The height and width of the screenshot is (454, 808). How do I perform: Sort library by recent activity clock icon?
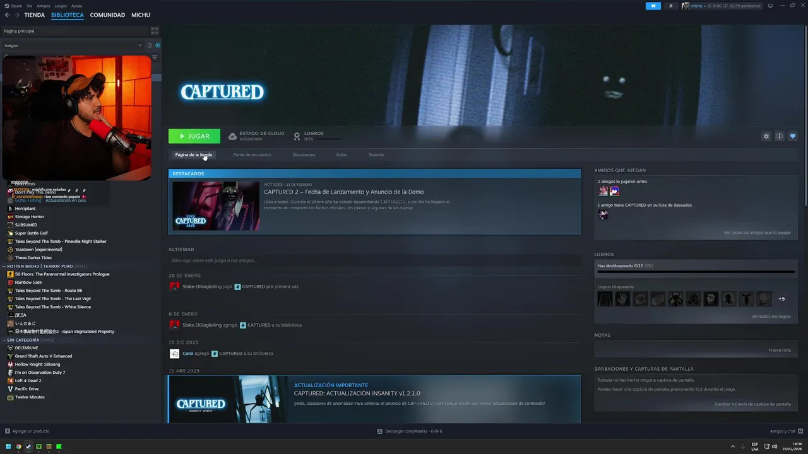pyautogui.click(x=150, y=45)
